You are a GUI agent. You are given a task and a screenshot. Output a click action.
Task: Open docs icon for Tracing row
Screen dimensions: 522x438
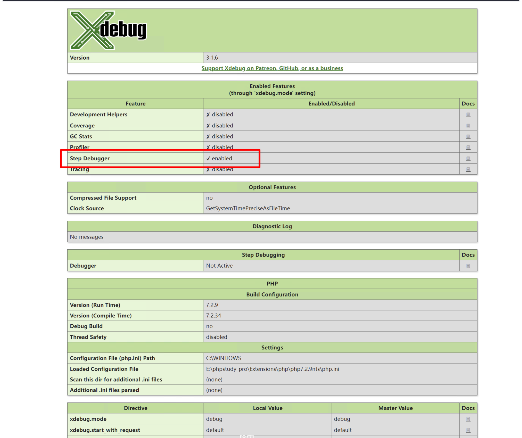468,169
